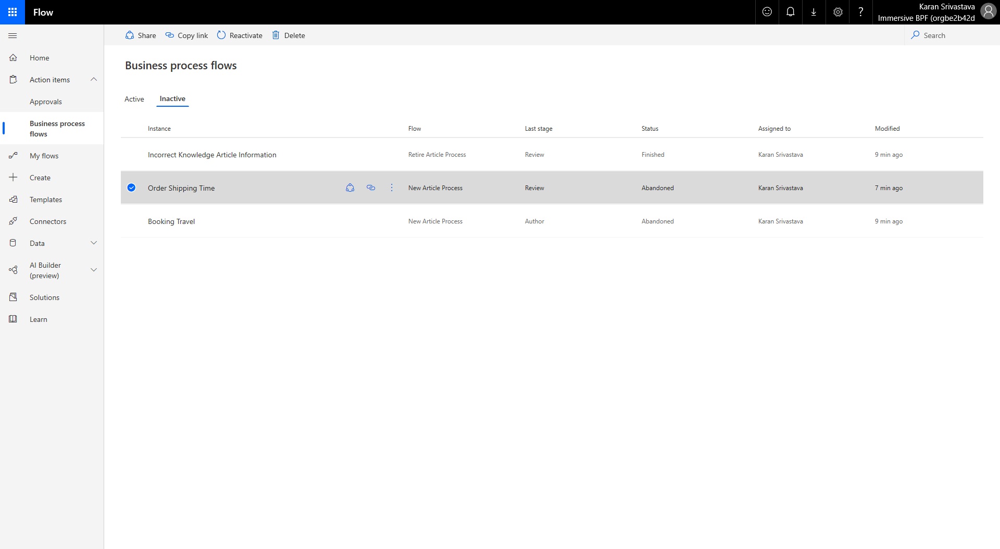Click the Solutions icon
The width and height of the screenshot is (1000, 549).
click(13, 297)
